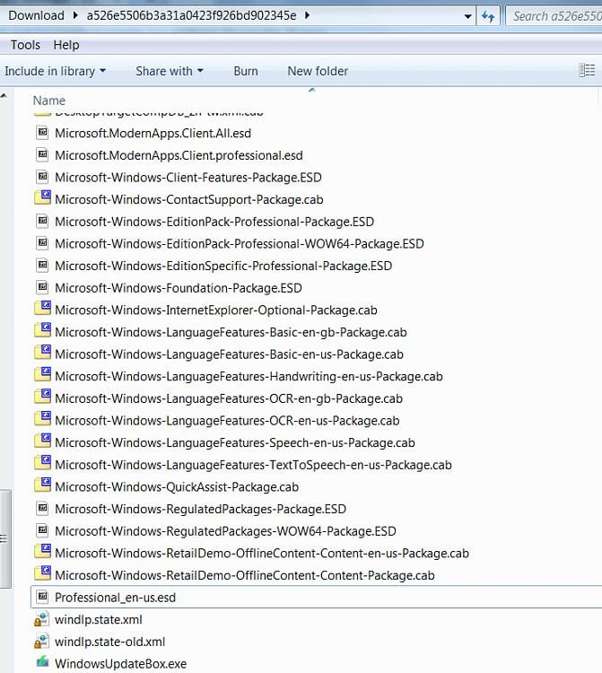Click the Foundation-Package.ESD file icon
The height and width of the screenshot is (673, 602).
coord(42,287)
